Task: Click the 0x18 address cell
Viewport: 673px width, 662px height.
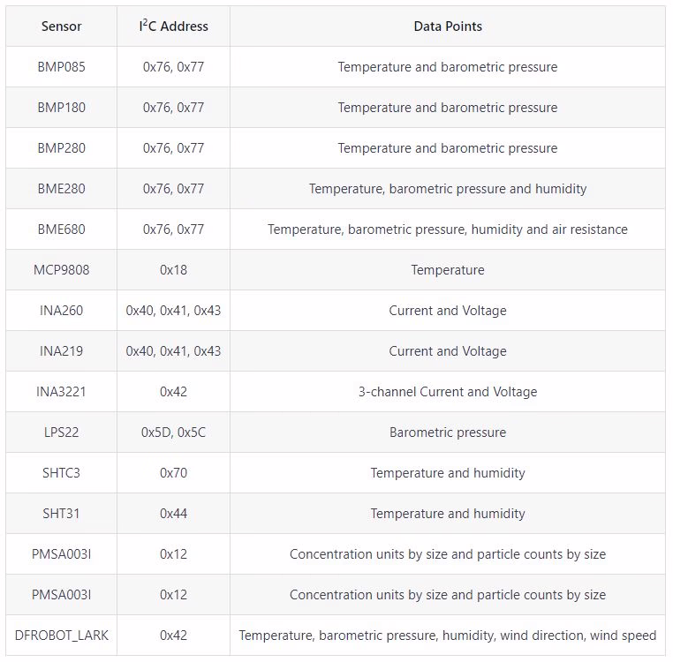Action: tap(173, 270)
